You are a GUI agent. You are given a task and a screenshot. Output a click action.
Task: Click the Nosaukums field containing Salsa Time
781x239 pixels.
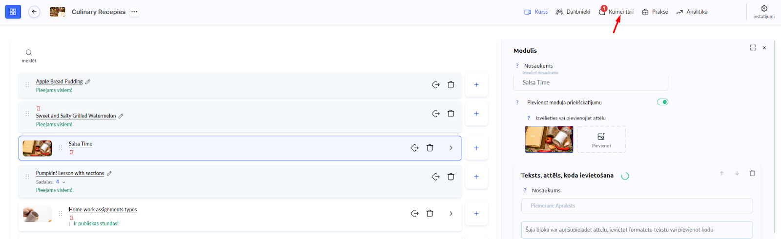591,83
